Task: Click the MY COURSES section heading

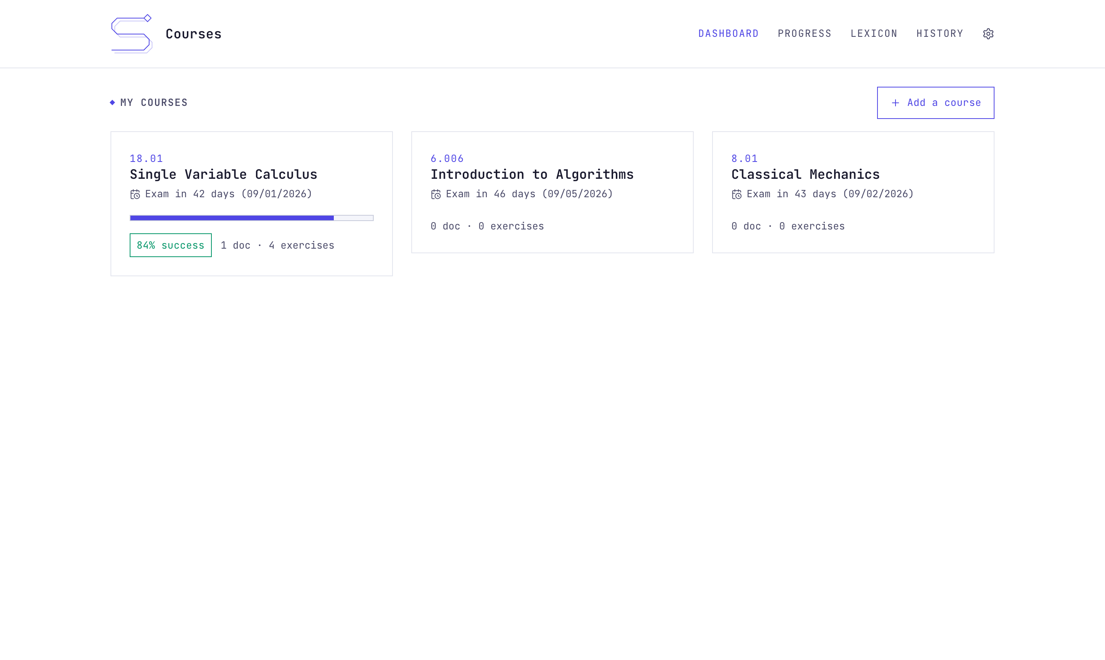Action: tap(154, 103)
